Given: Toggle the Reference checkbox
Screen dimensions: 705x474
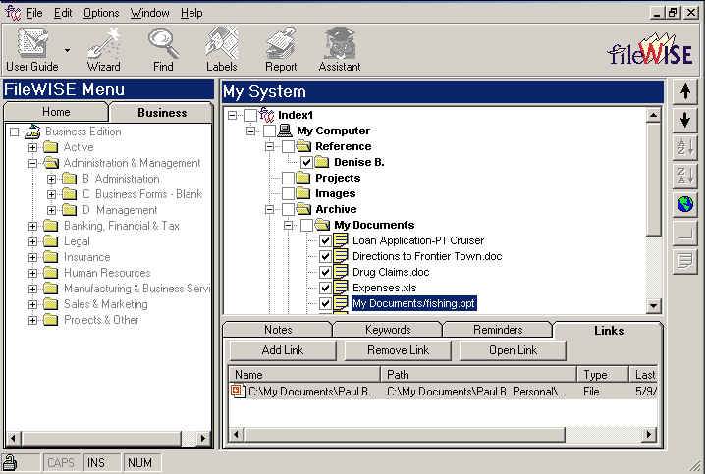Looking at the screenshot, I should (x=289, y=146).
